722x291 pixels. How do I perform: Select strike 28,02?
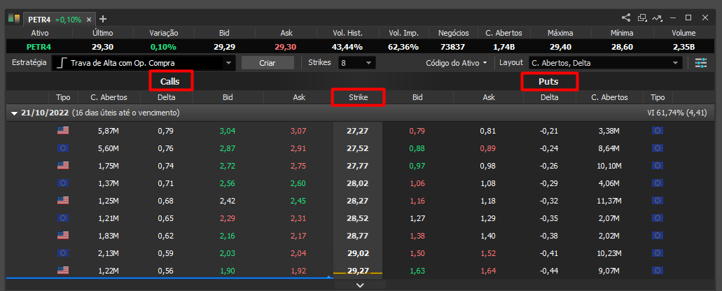pyautogui.click(x=357, y=183)
